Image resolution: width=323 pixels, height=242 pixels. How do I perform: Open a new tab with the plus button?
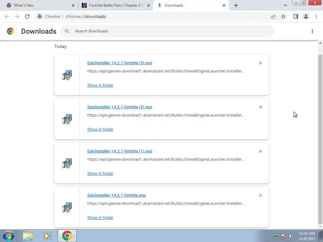[236, 5]
